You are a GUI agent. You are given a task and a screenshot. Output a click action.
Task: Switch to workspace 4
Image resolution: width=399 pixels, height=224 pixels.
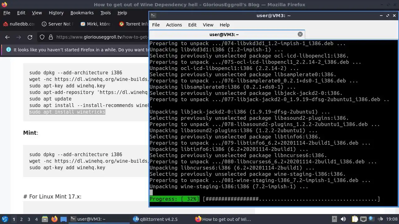coord(36,219)
